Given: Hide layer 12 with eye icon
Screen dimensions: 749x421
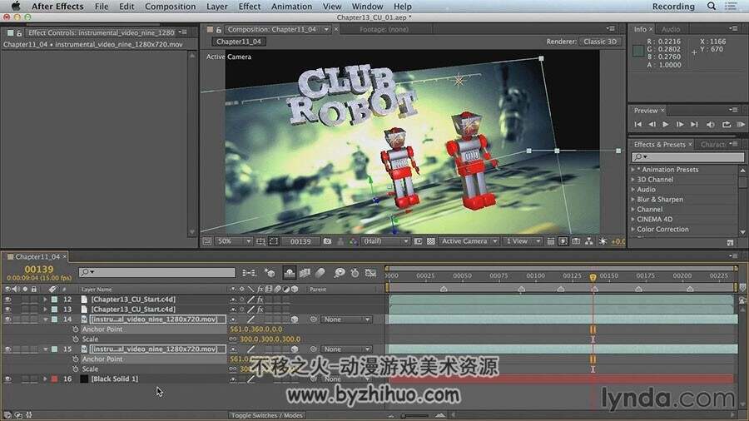Looking at the screenshot, I should [7, 300].
